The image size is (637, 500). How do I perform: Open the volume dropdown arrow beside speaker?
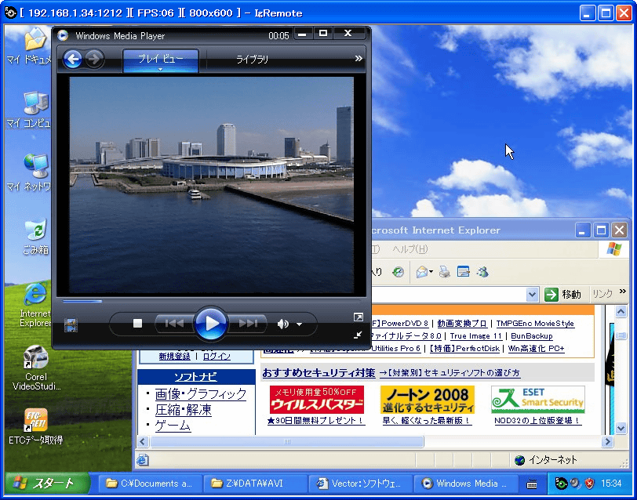[300, 324]
